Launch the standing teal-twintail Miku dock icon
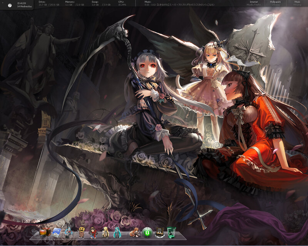Screen dimensions: 308x246 117,233
